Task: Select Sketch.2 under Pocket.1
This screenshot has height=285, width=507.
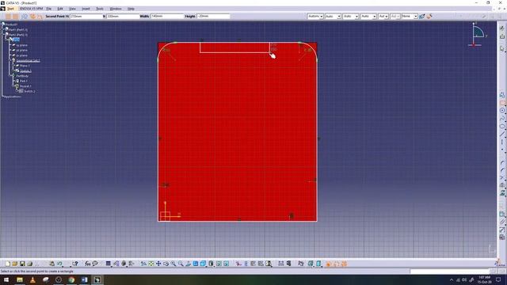Action: pyautogui.click(x=29, y=92)
